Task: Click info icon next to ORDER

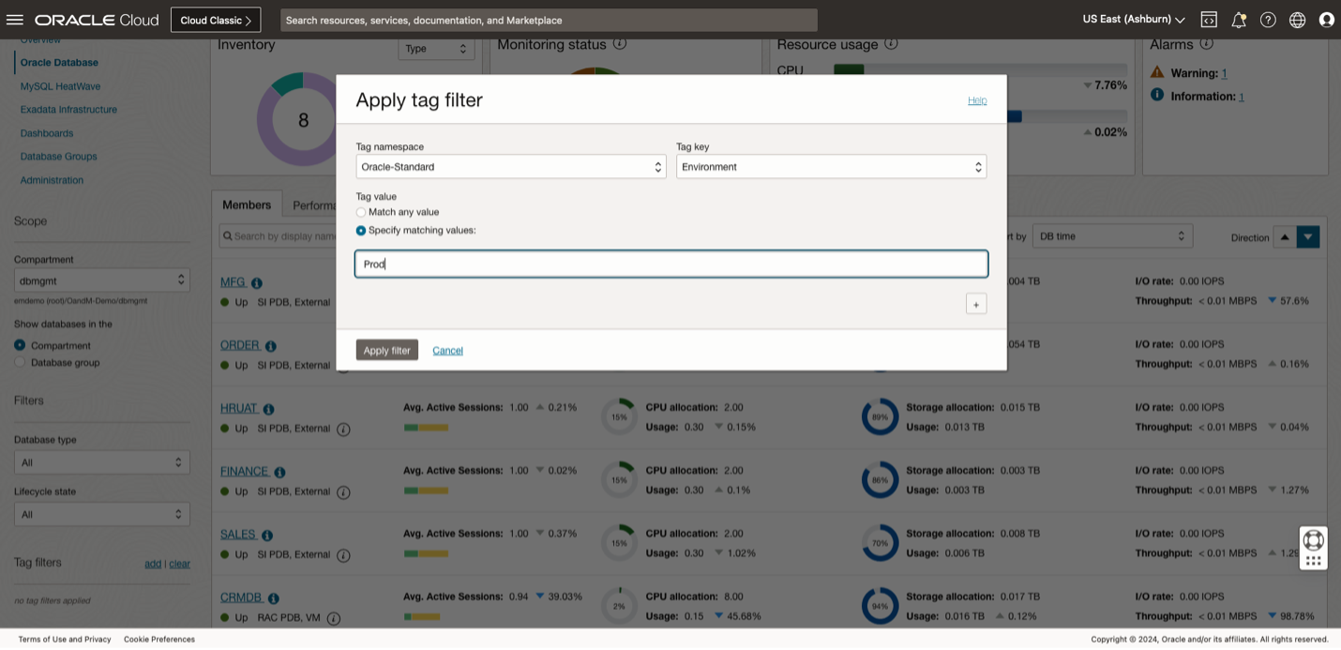Action: (271, 346)
